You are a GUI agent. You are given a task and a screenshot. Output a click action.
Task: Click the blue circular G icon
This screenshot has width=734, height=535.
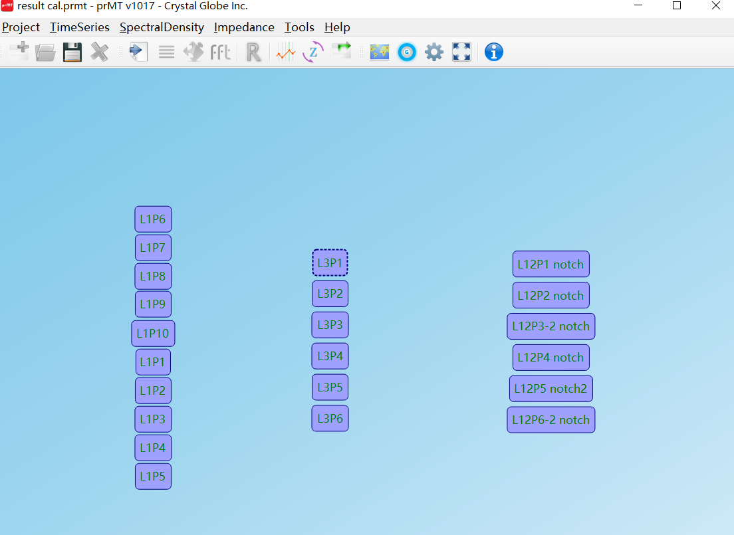pos(407,52)
